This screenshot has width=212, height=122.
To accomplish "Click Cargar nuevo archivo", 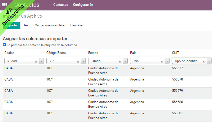I will (50, 25).
